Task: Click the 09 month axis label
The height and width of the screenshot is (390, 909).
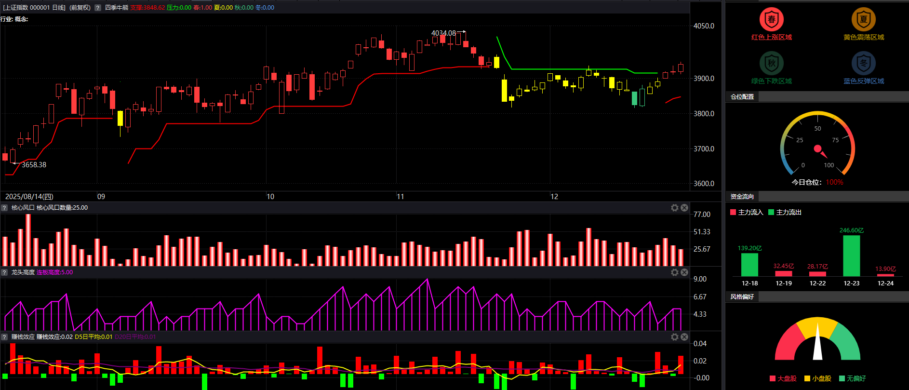Action: coord(101,197)
